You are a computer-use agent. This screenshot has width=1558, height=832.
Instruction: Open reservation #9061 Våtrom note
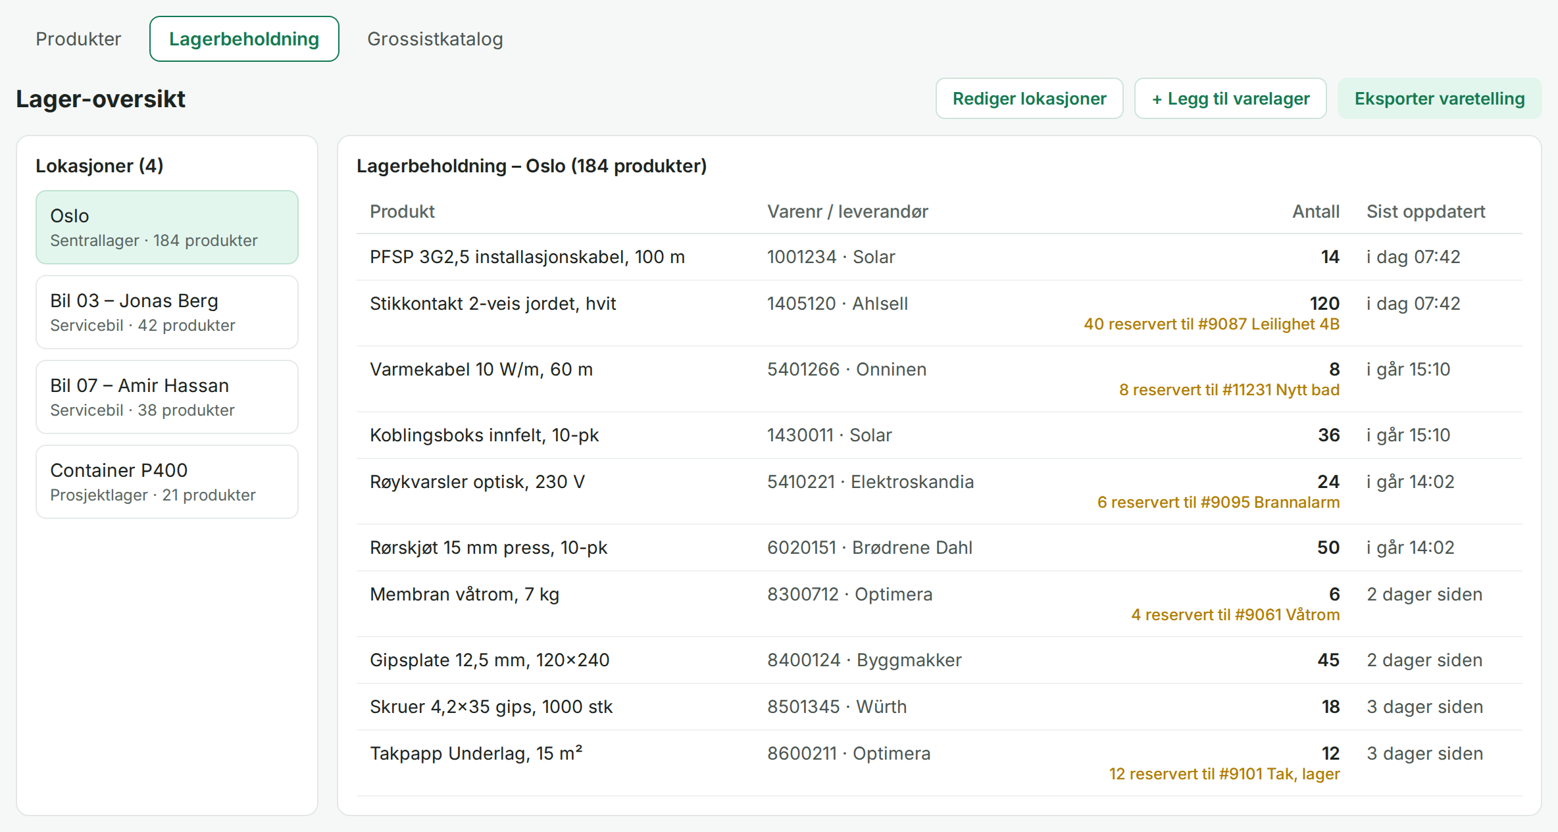pos(1236,615)
